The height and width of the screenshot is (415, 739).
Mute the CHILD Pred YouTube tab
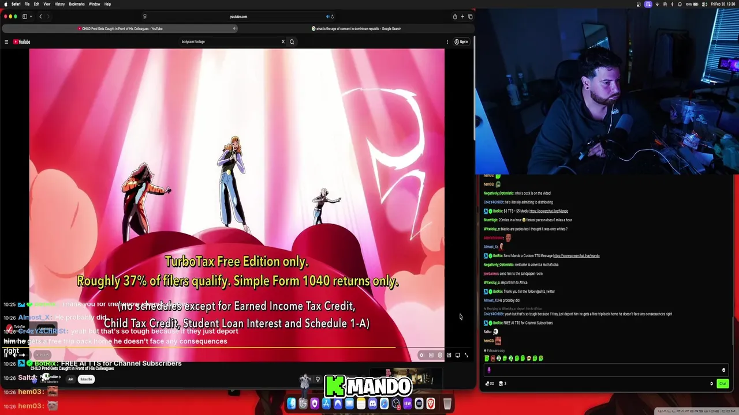point(235,28)
